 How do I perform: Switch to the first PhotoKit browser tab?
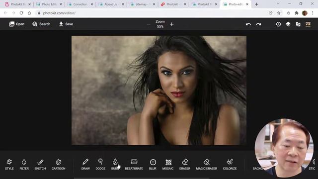[18, 4]
